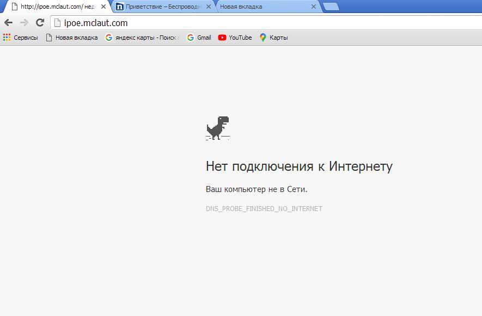
Task: Click the forward navigation arrow
Action: click(24, 22)
